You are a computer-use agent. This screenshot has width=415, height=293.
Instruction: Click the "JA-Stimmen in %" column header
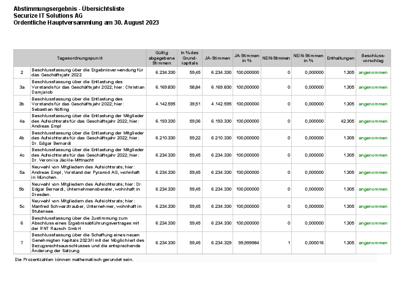(x=246, y=58)
